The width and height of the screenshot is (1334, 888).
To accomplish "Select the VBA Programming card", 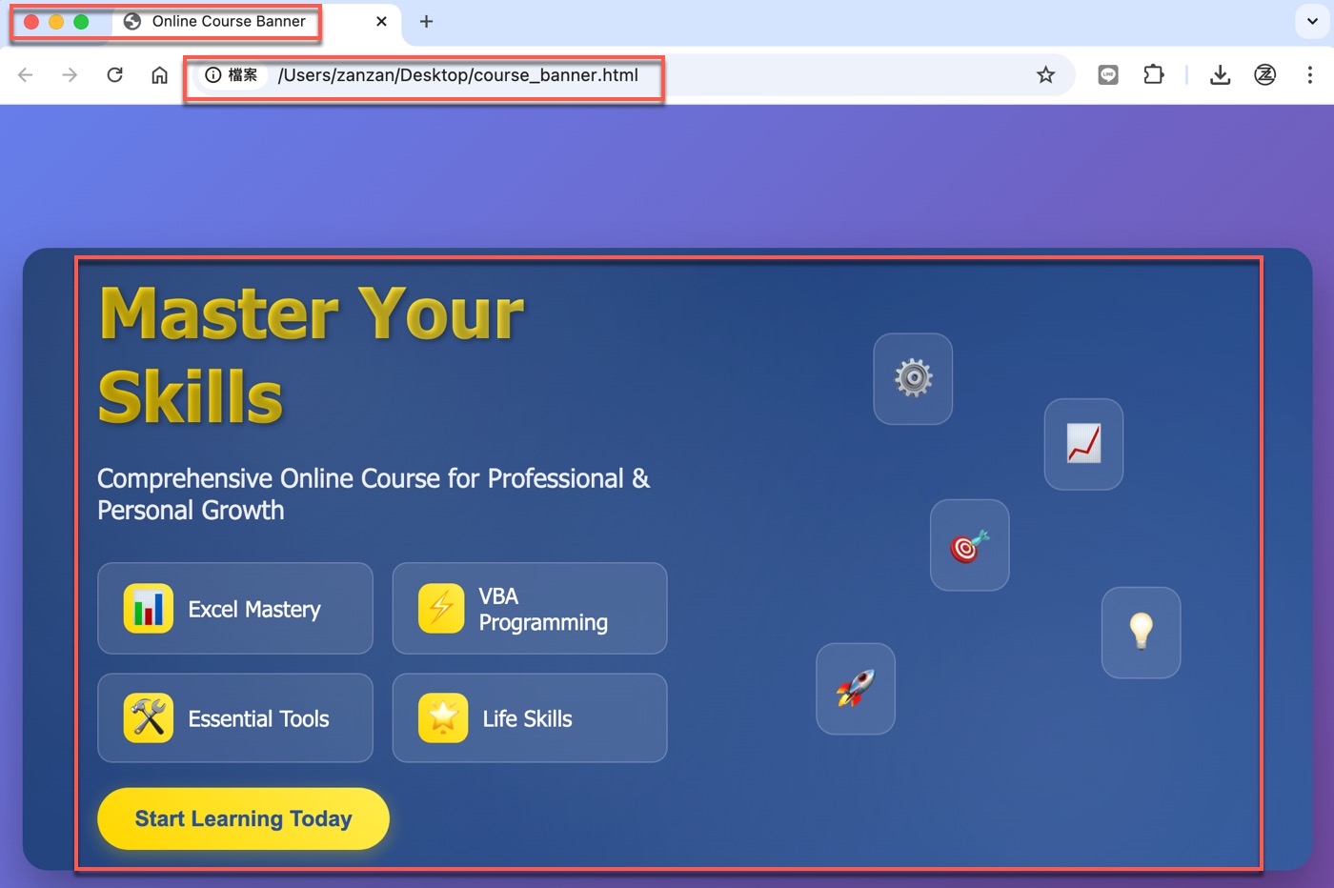I will 530,609.
